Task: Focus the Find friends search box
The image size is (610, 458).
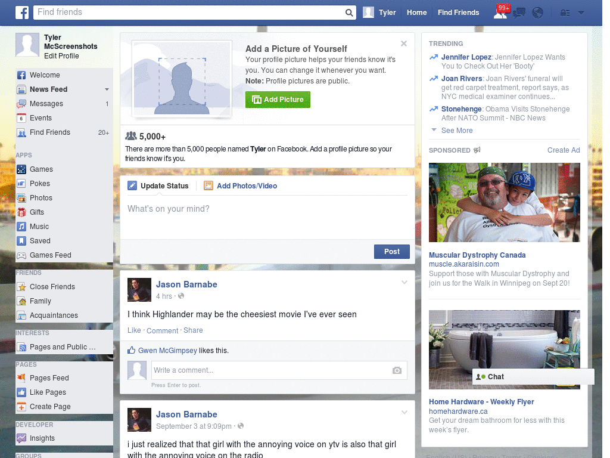Action: pyautogui.click(x=189, y=13)
